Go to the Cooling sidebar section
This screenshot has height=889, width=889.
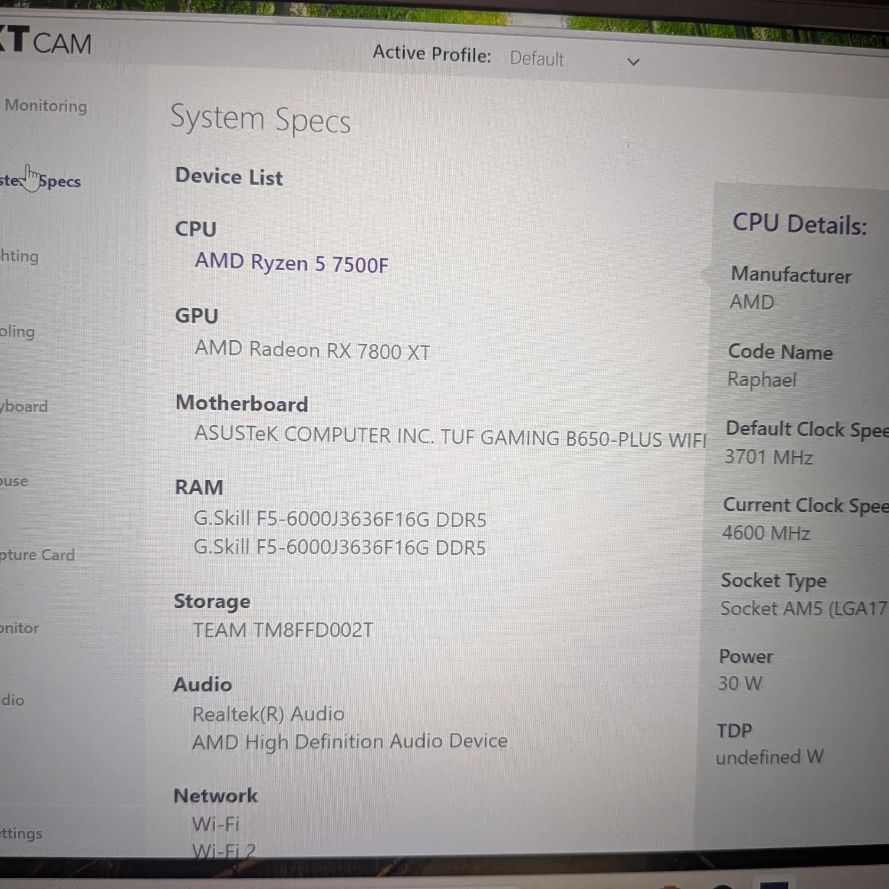point(17,331)
